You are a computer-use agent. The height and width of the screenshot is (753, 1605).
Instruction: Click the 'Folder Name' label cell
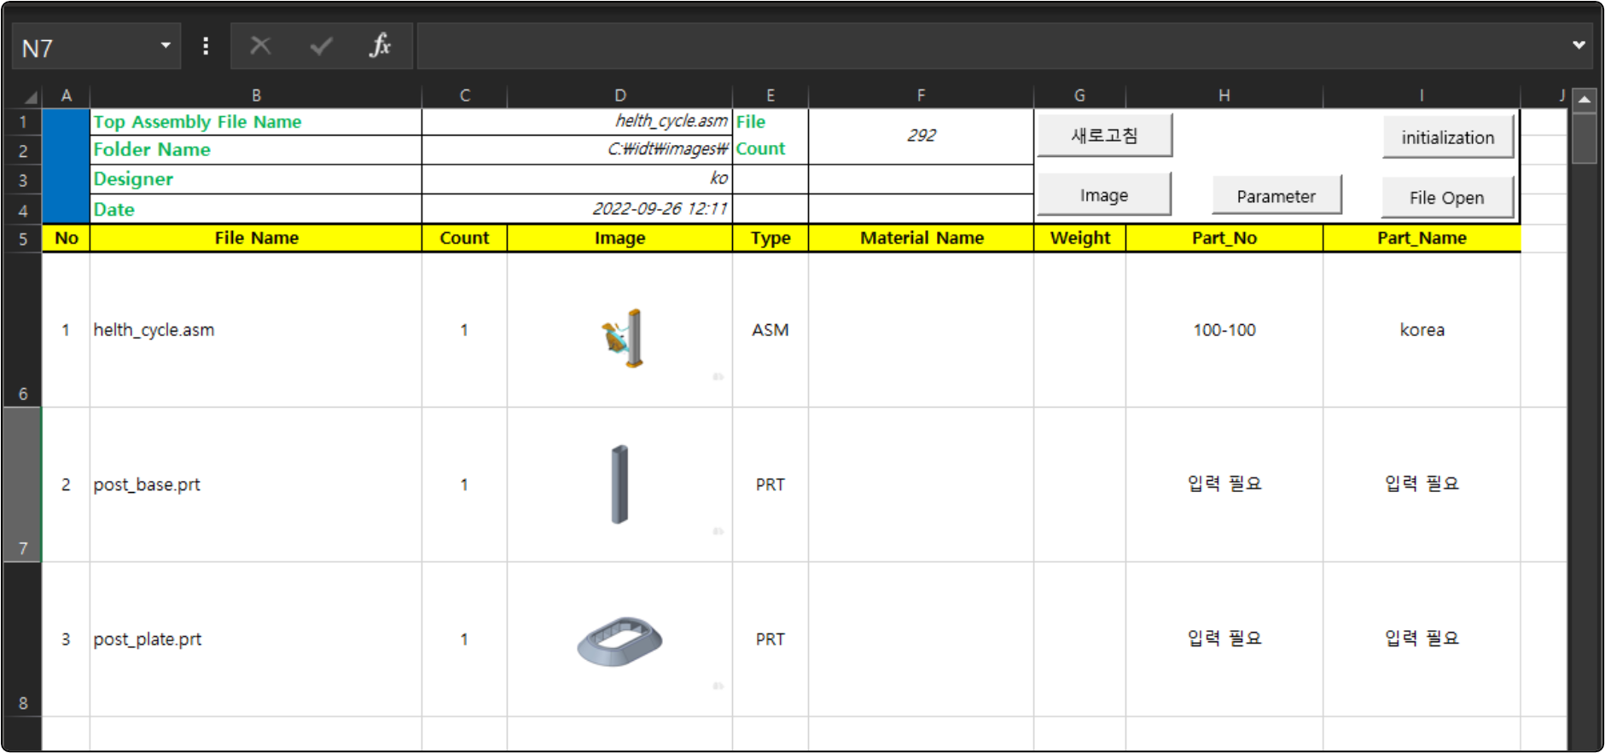pos(256,149)
